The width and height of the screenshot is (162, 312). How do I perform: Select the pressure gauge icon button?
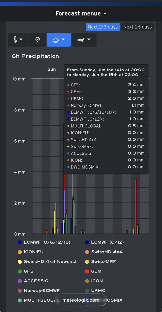pyautogui.click(x=37, y=40)
